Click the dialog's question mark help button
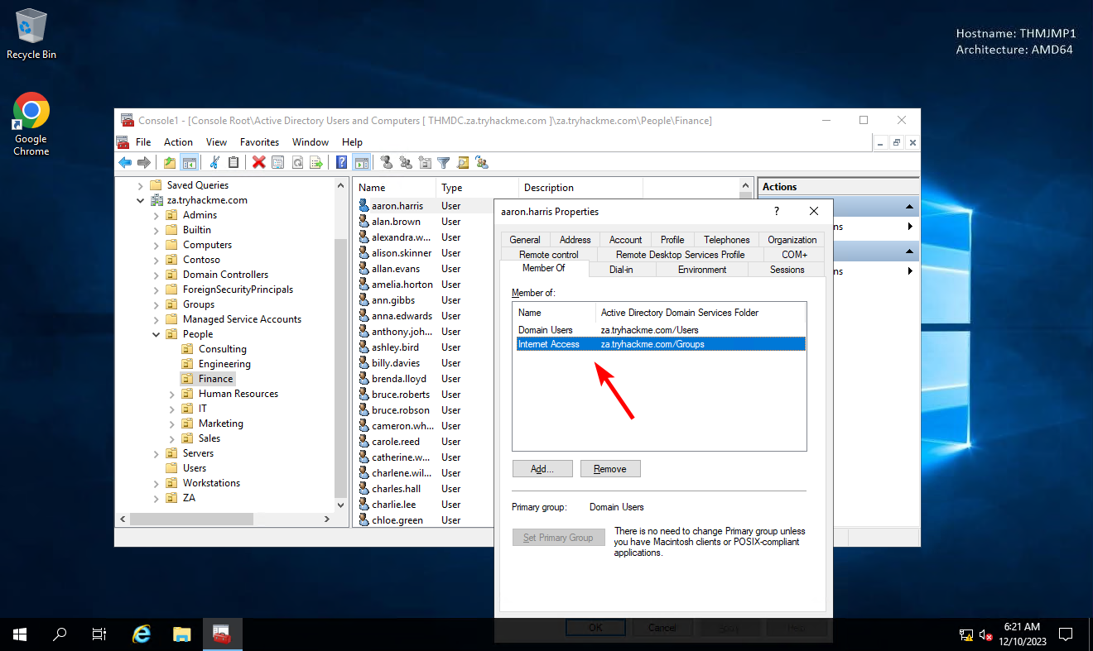Image resolution: width=1093 pixels, height=651 pixels. point(776,211)
